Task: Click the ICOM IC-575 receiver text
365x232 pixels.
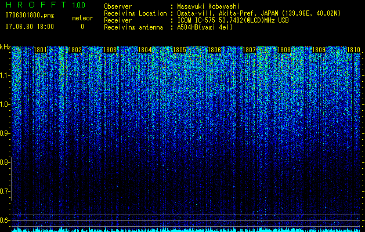Action: point(233,20)
